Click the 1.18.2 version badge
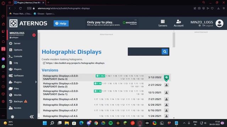 point(100,76)
